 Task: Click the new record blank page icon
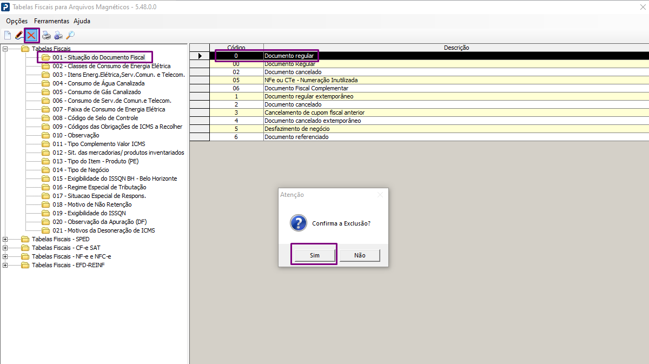(8, 36)
